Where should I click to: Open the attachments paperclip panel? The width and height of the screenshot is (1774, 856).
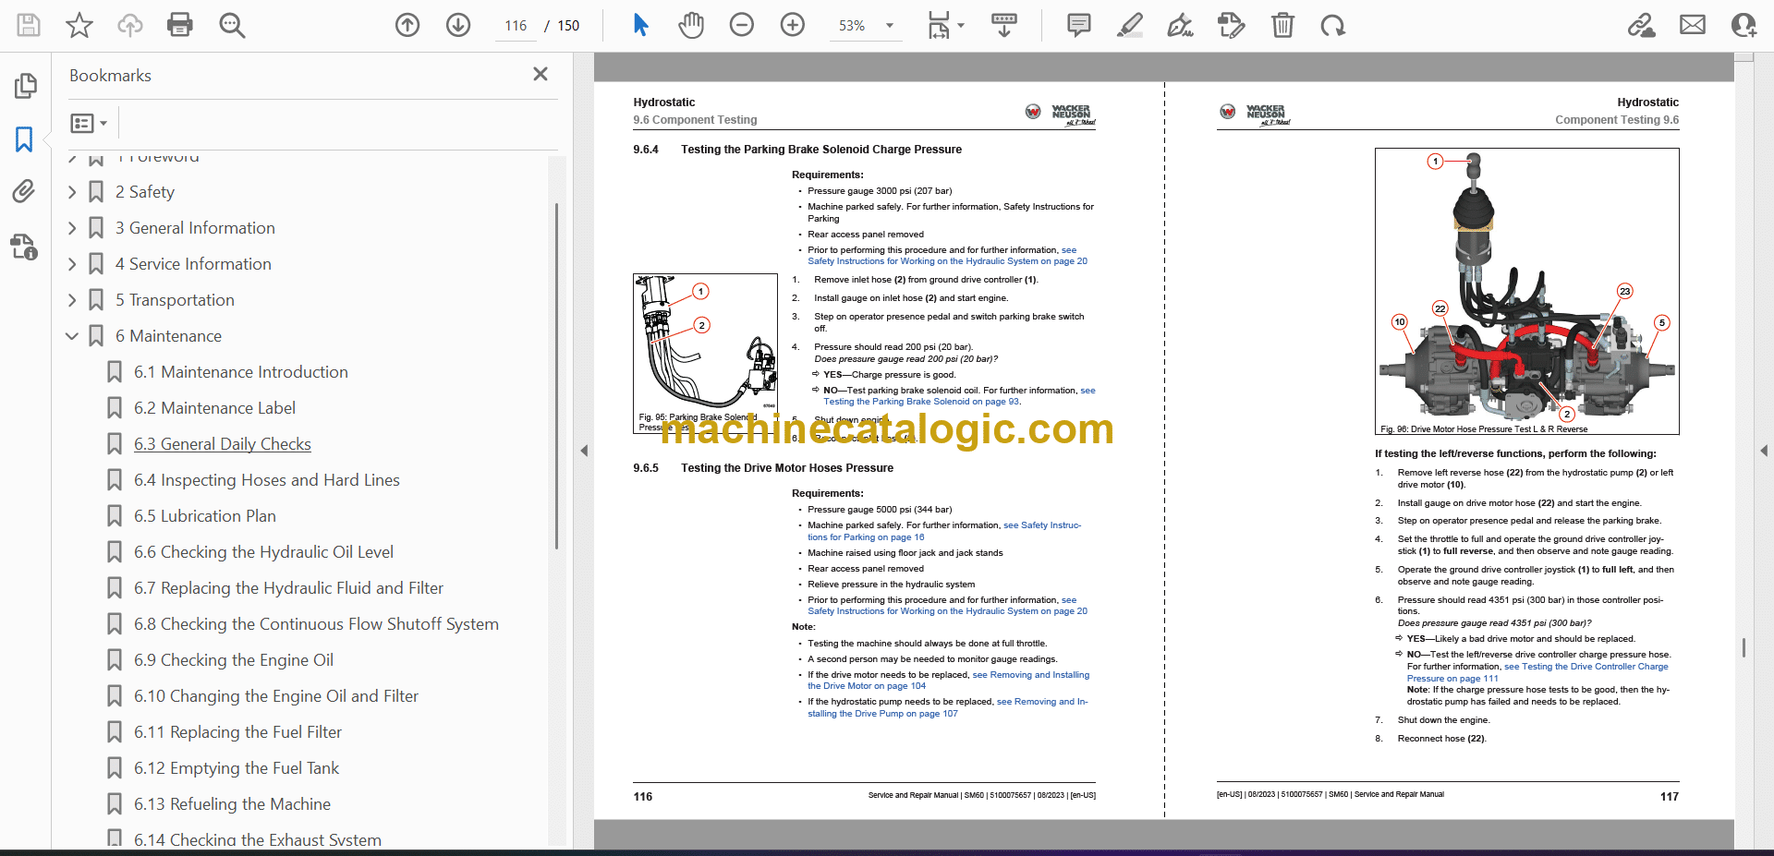pos(25,192)
